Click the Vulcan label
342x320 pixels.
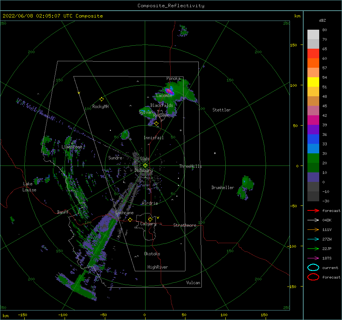point(193,283)
